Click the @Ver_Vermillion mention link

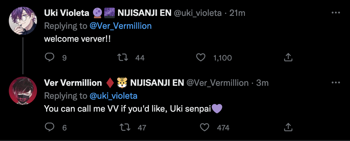point(120,26)
